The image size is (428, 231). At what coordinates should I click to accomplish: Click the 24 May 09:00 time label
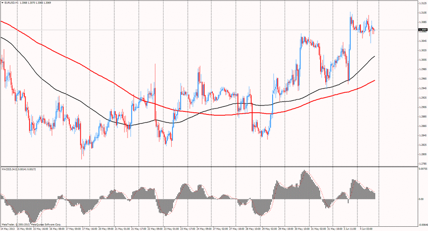click(x=203, y=229)
